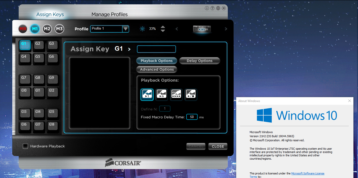Viewport: 358px width, 178px height.
Task: Select the G9 macro key
Action: pyautogui.click(x=52, y=79)
